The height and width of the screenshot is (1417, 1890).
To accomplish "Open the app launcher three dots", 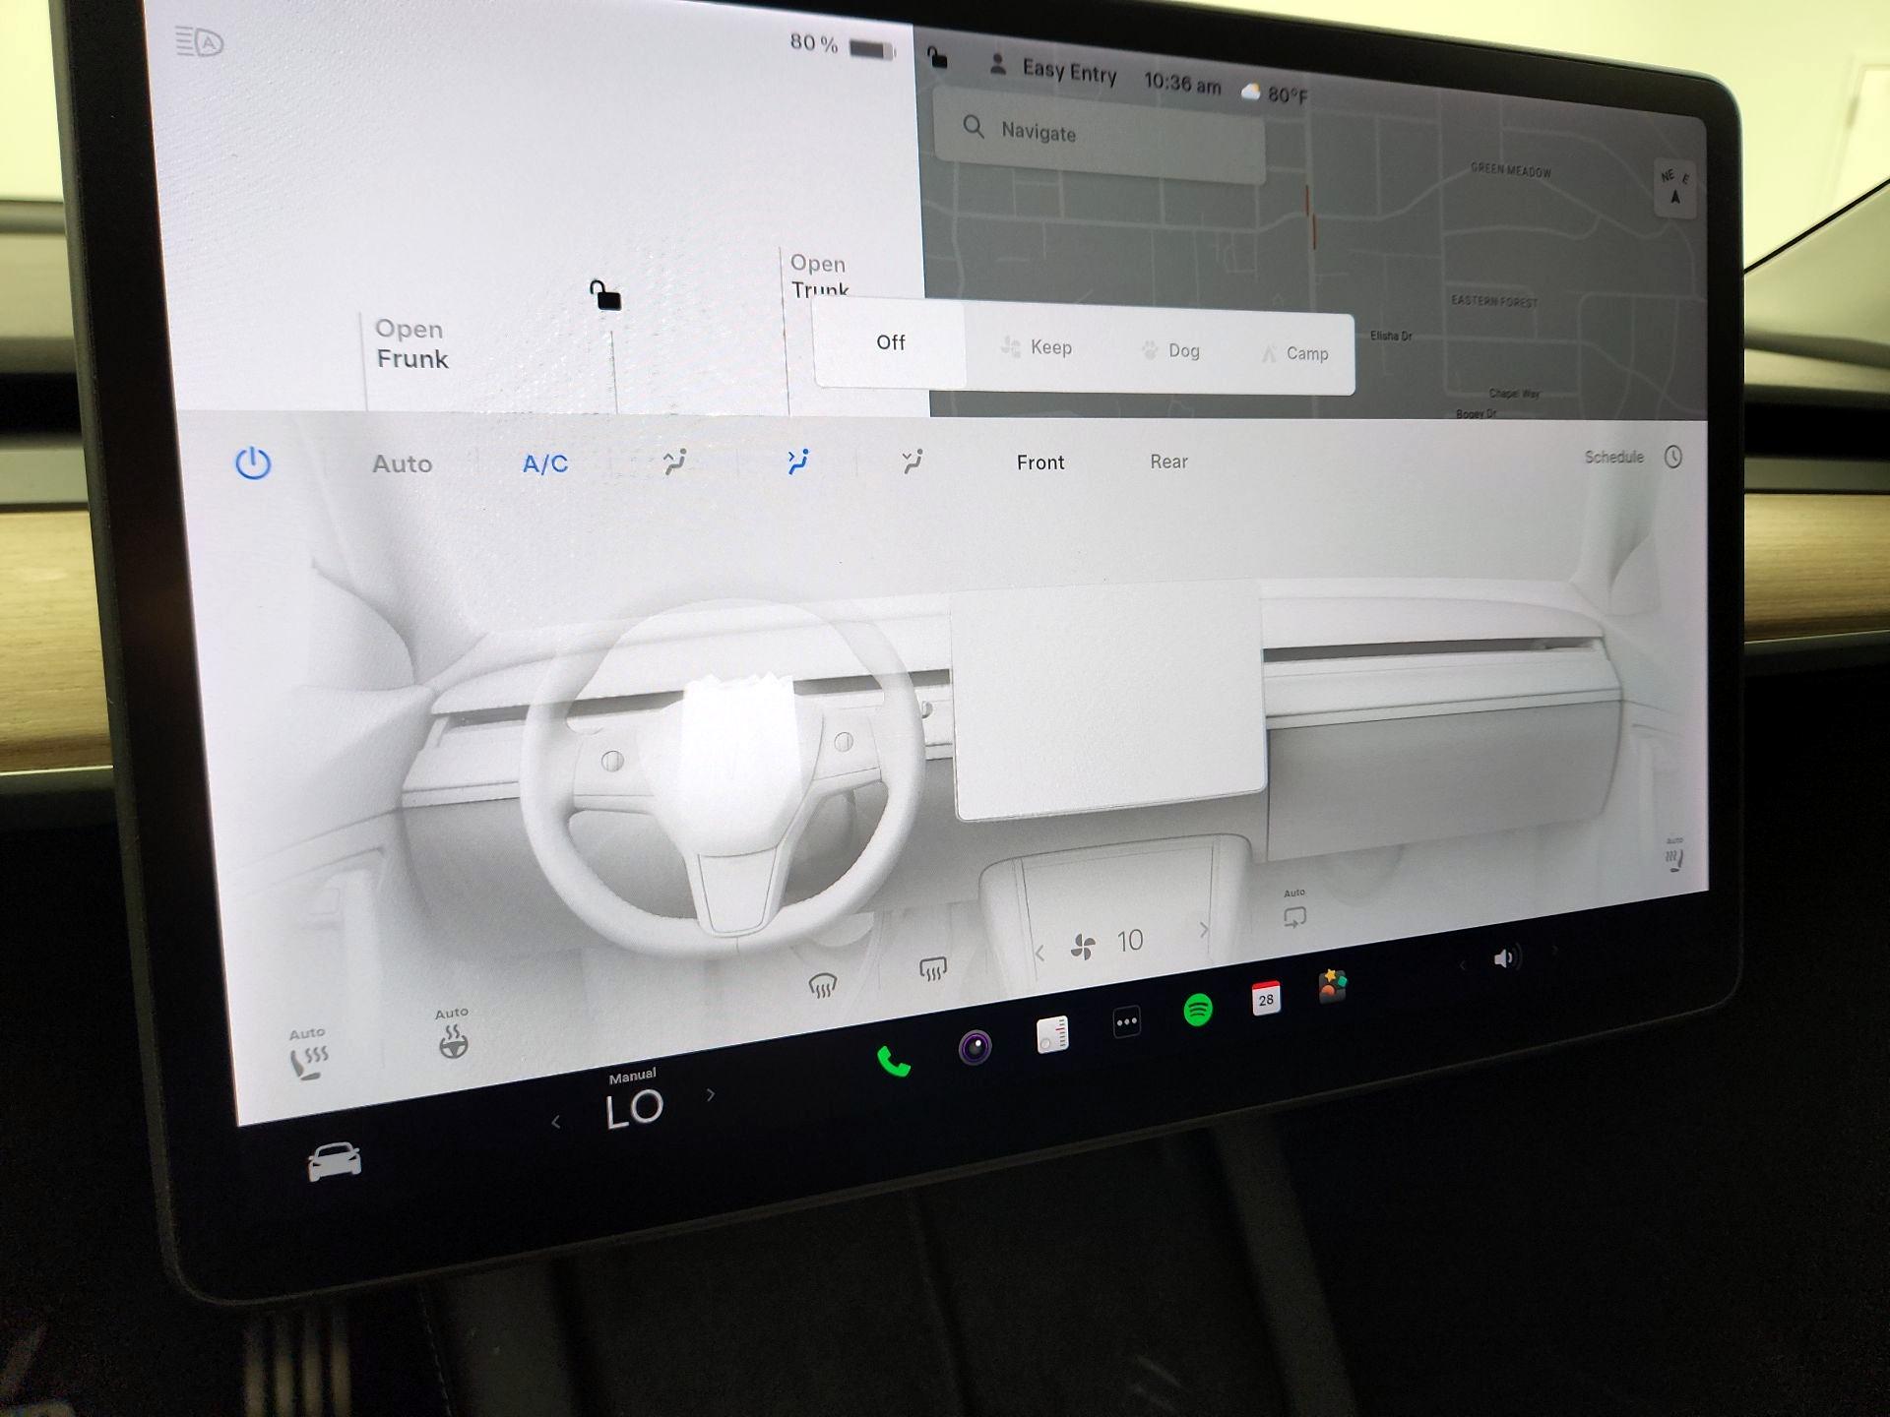I will pos(1126,1021).
